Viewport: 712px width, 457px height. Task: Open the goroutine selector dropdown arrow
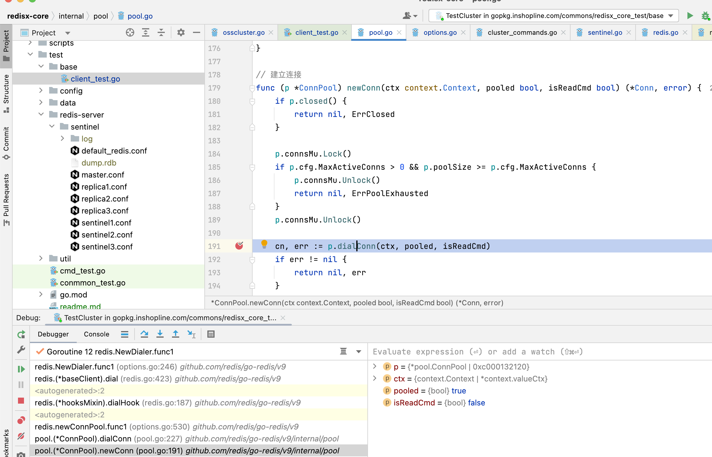pyautogui.click(x=359, y=351)
